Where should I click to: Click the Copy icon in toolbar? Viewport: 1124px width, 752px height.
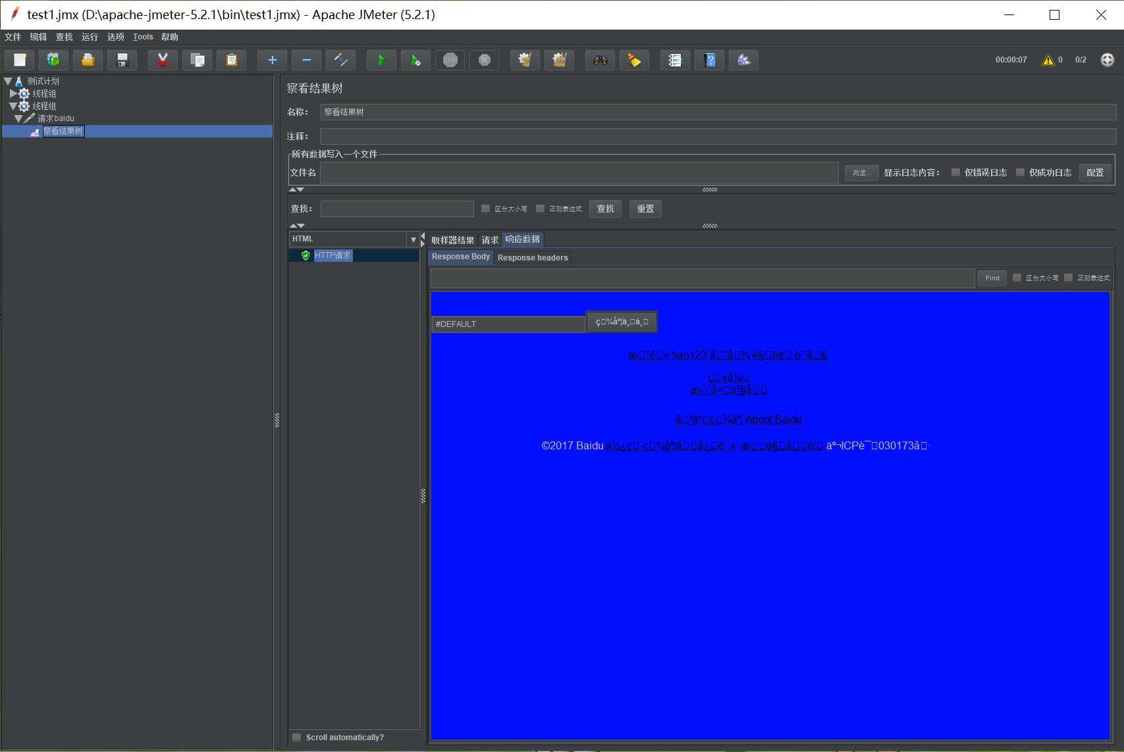[x=197, y=60]
